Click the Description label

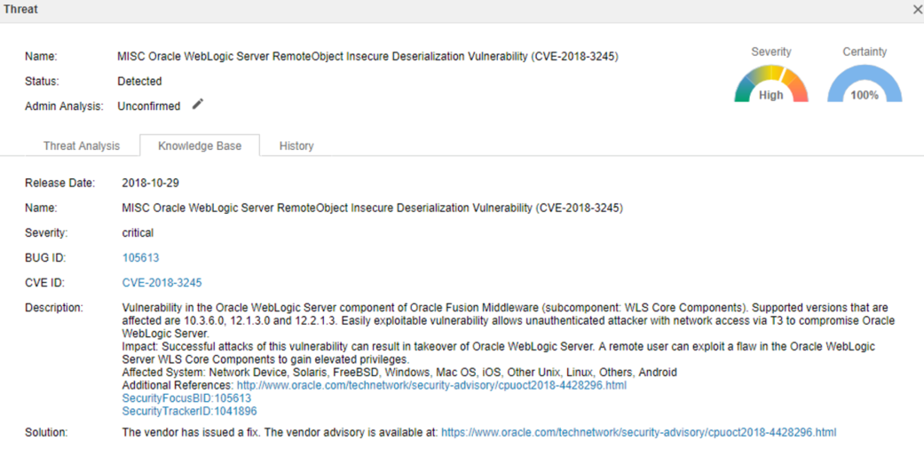[53, 308]
